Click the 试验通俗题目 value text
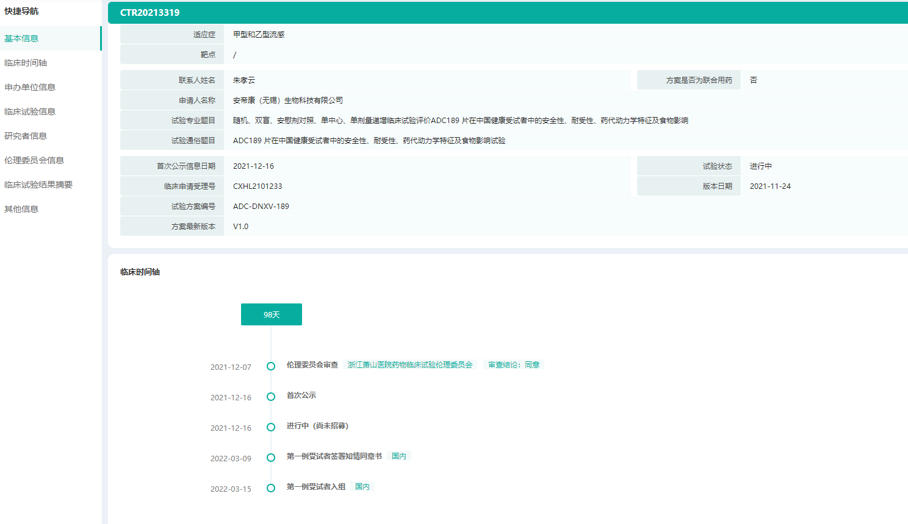908x524 pixels. [369, 141]
